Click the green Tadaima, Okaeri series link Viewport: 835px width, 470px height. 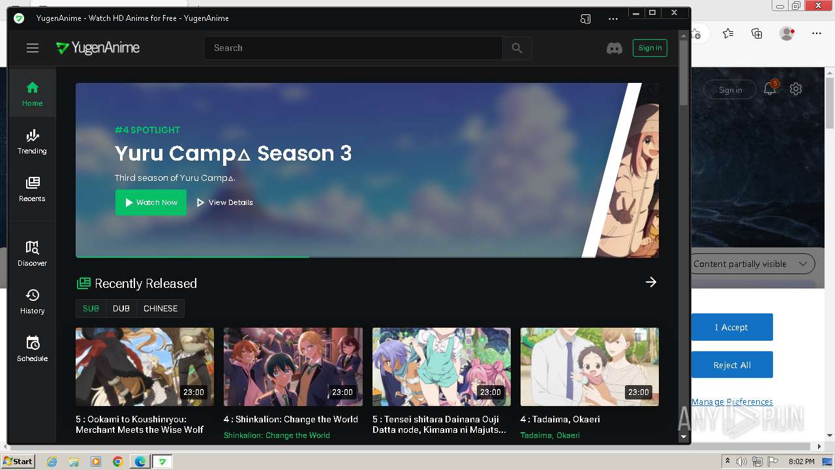pyautogui.click(x=550, y=435)
